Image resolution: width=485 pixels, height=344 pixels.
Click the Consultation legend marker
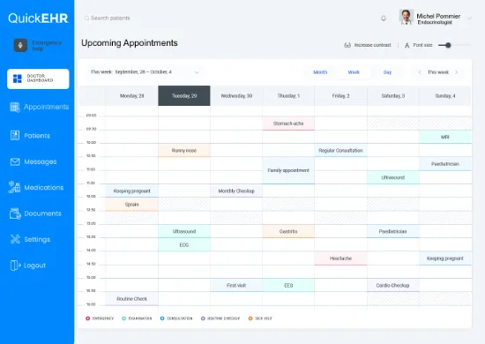coord(162,318)
